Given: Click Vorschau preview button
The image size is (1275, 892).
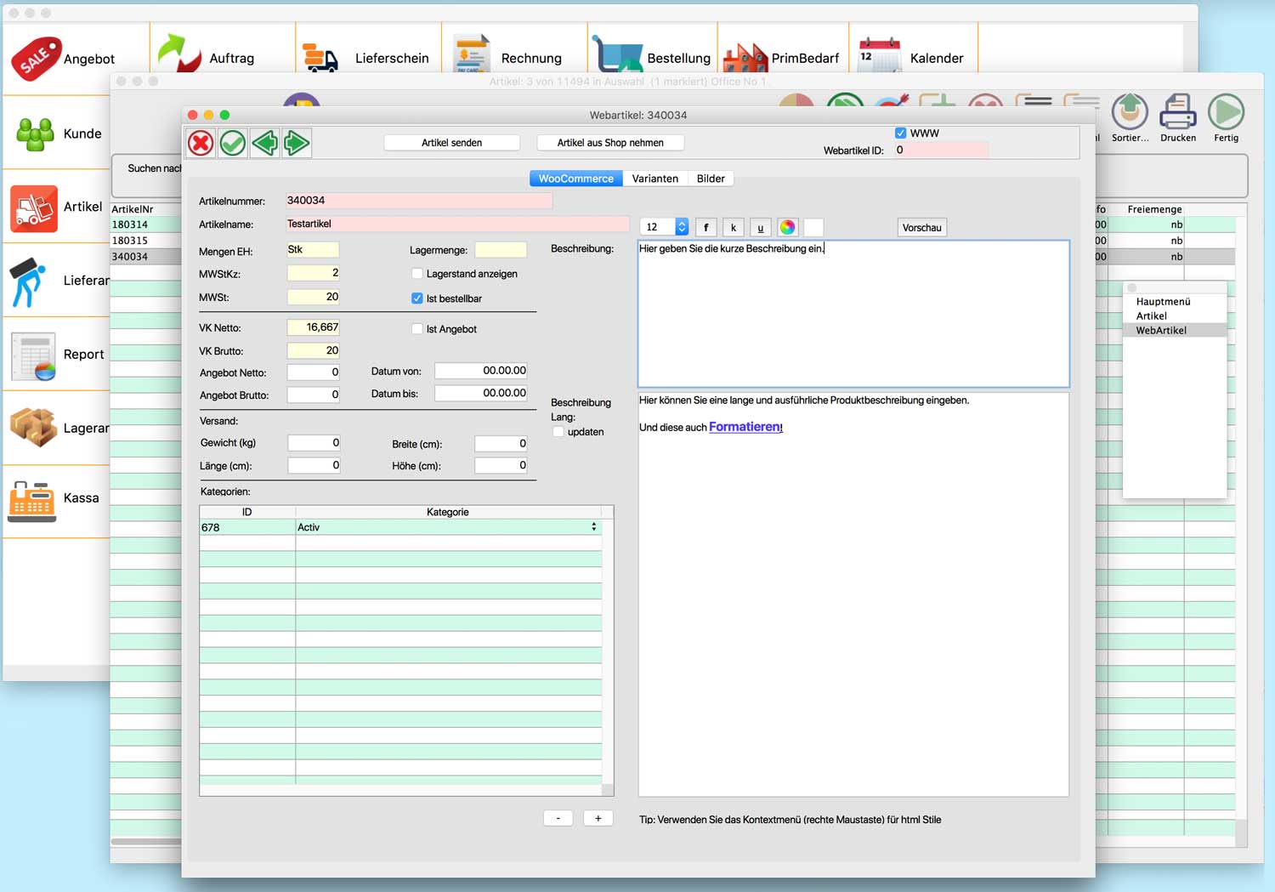Looking at the screenshot, I should pyautogui.click(x=921, y=228).
